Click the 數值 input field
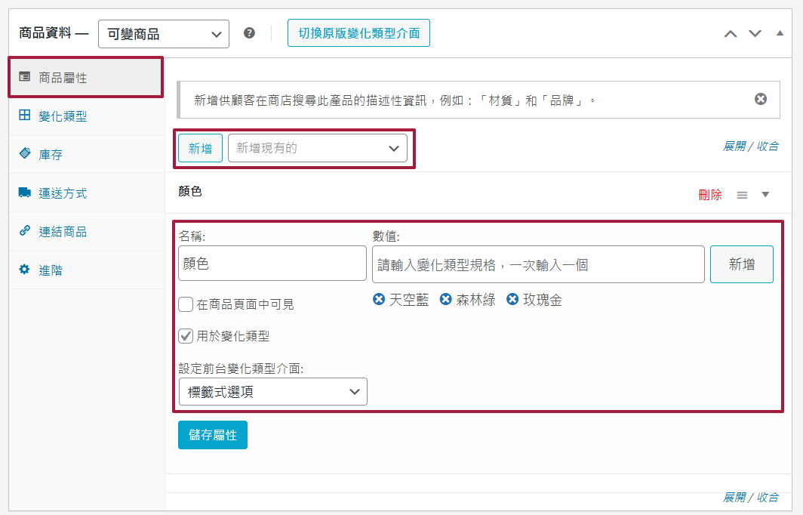This screenshot has height=515, width=803. pos(537,264)
